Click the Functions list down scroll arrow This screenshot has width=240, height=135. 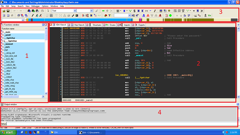point(46,93)
